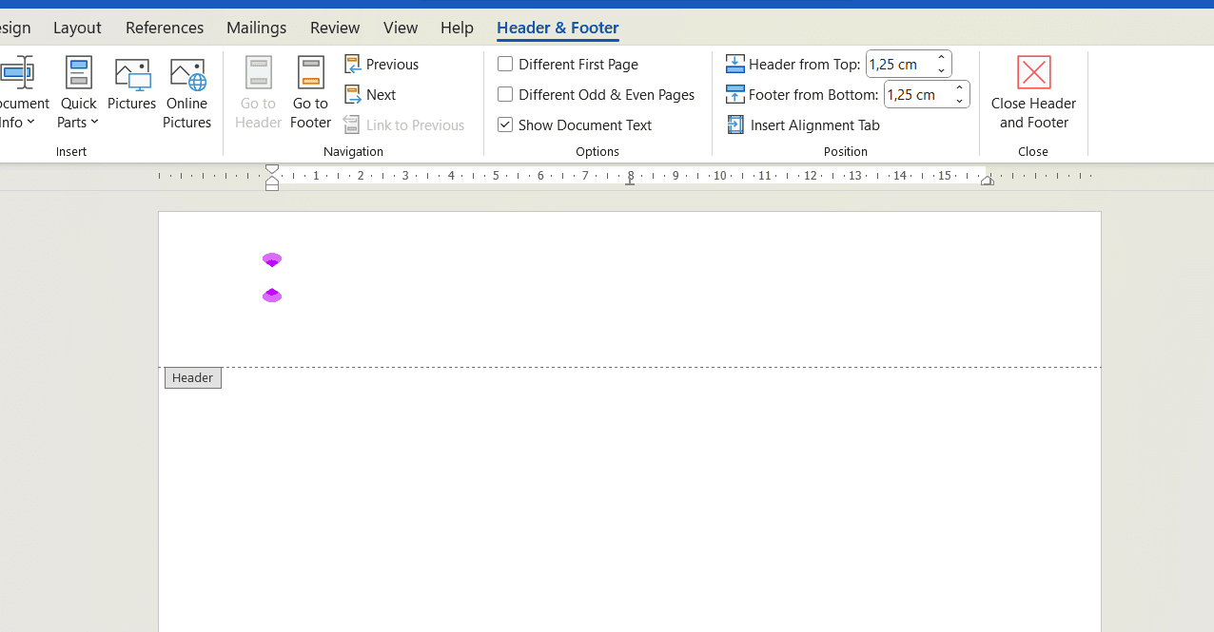Image resolution: width=1214 pixels, height=632 pixels.
Task: Click the left indent marker on ruler
Action: coord(272,184)
